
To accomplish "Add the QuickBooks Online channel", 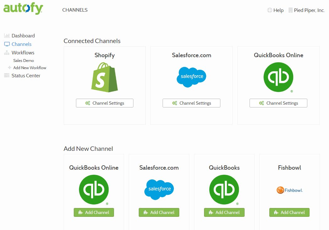I will click(94, 212).
